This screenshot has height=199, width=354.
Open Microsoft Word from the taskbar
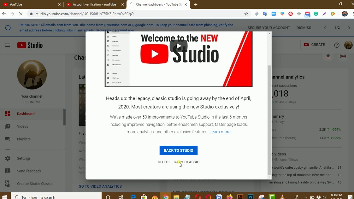click(x=219, y=197)
